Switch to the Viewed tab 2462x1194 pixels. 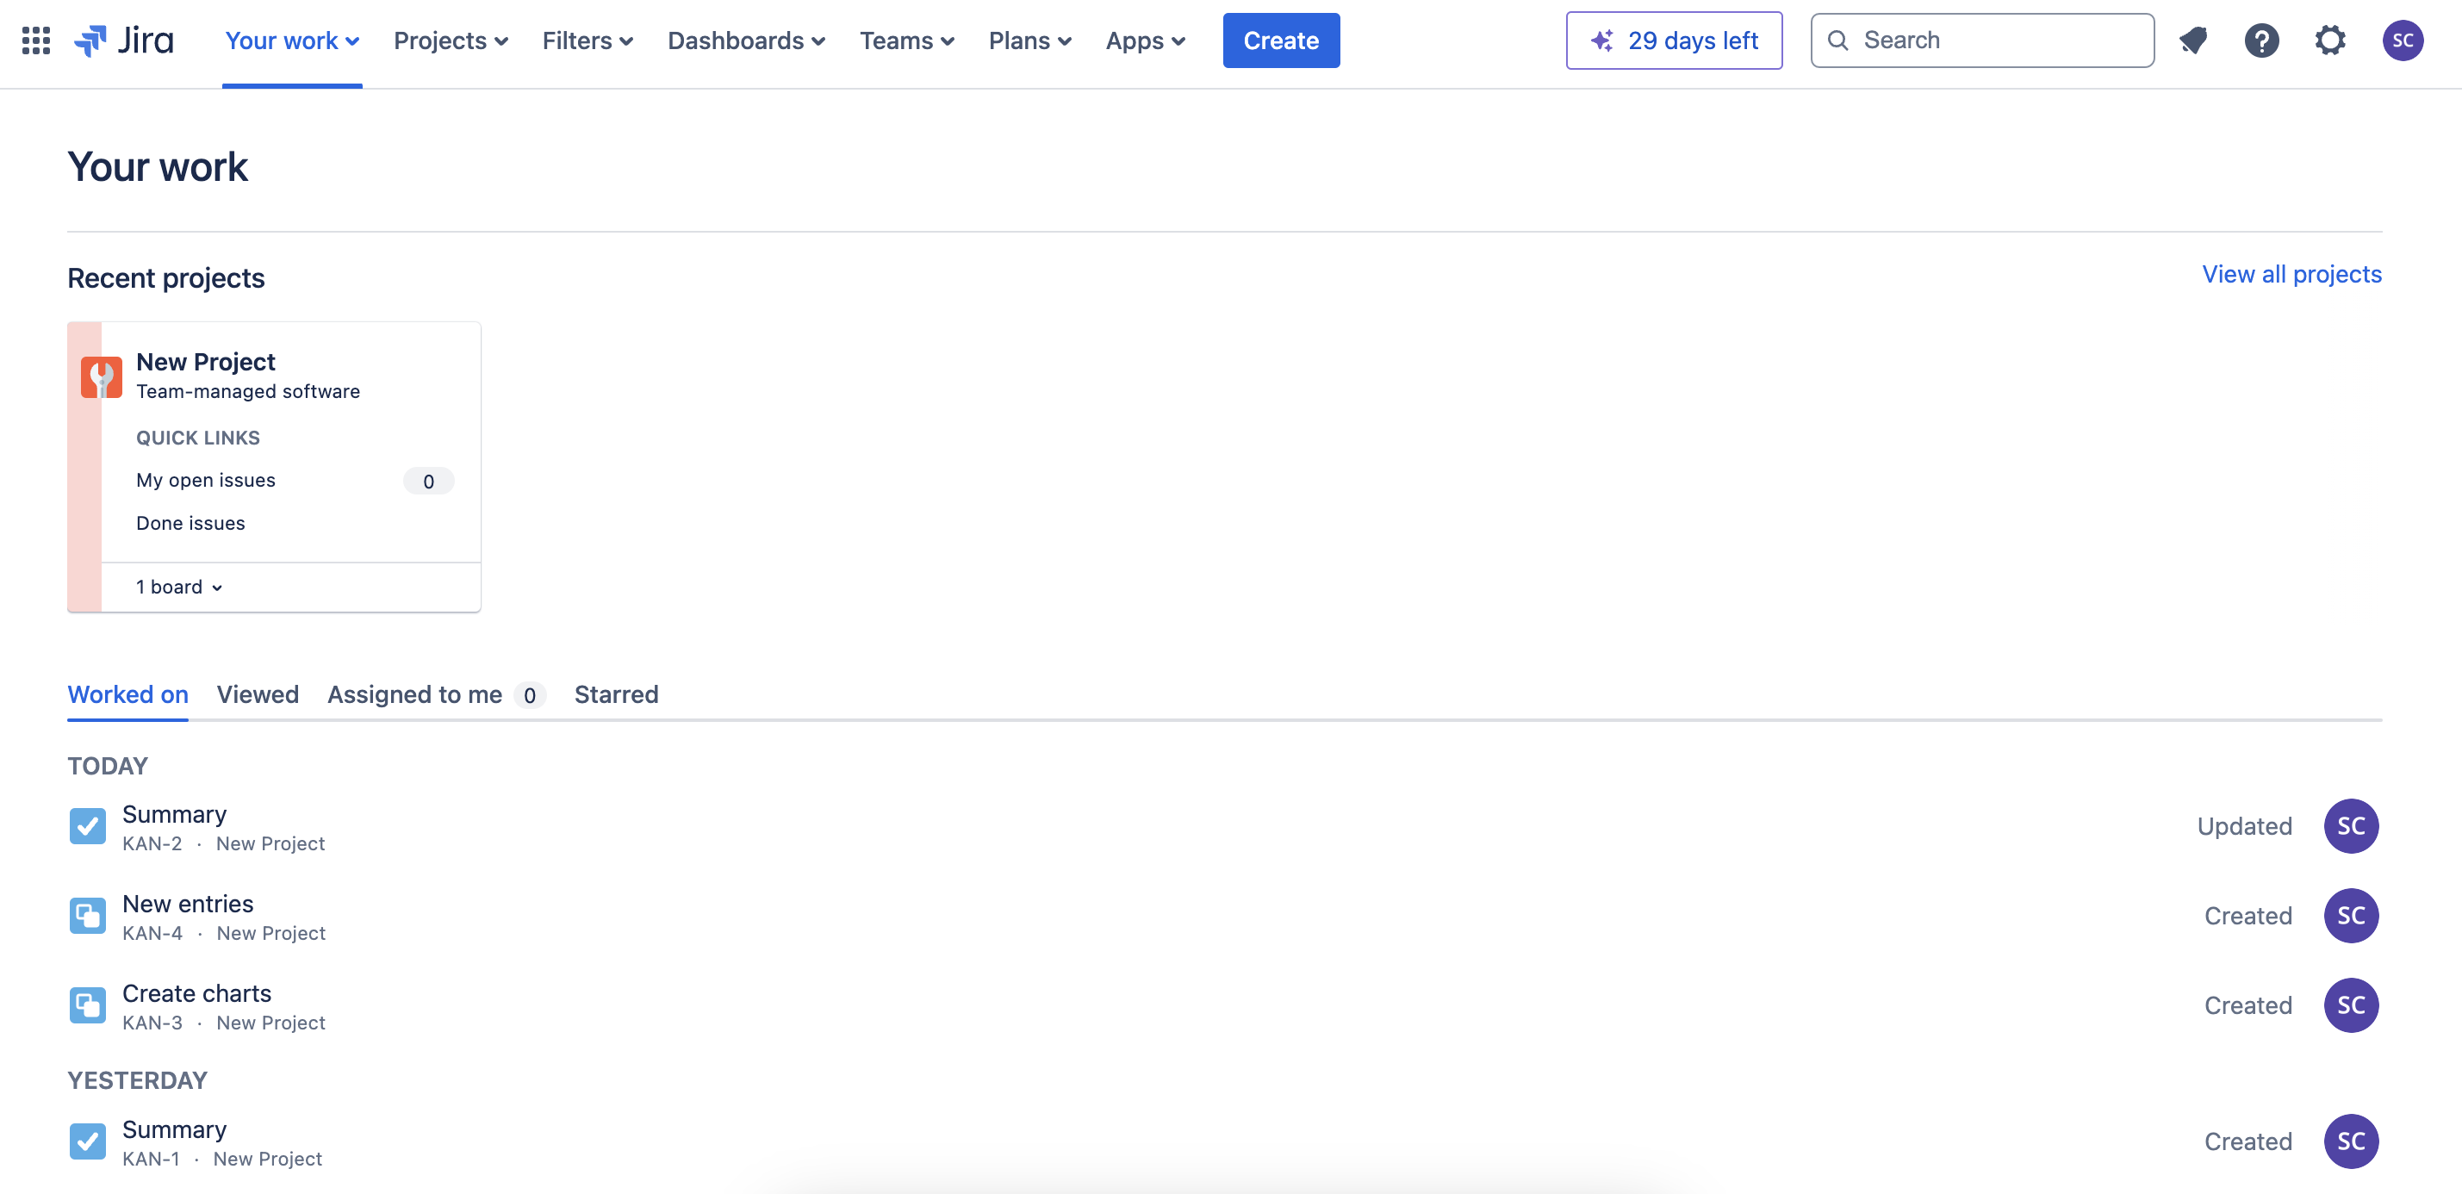coord(257,695)
